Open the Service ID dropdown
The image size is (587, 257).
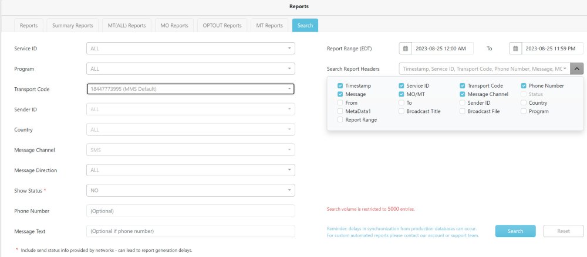[190, 49]
